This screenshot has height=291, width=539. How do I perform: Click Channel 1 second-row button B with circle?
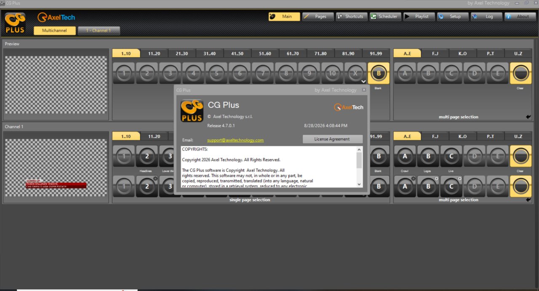click(428, 186)
